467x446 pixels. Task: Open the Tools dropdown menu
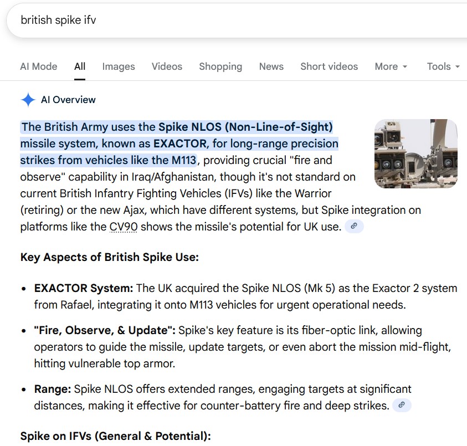tap(443, 66)
